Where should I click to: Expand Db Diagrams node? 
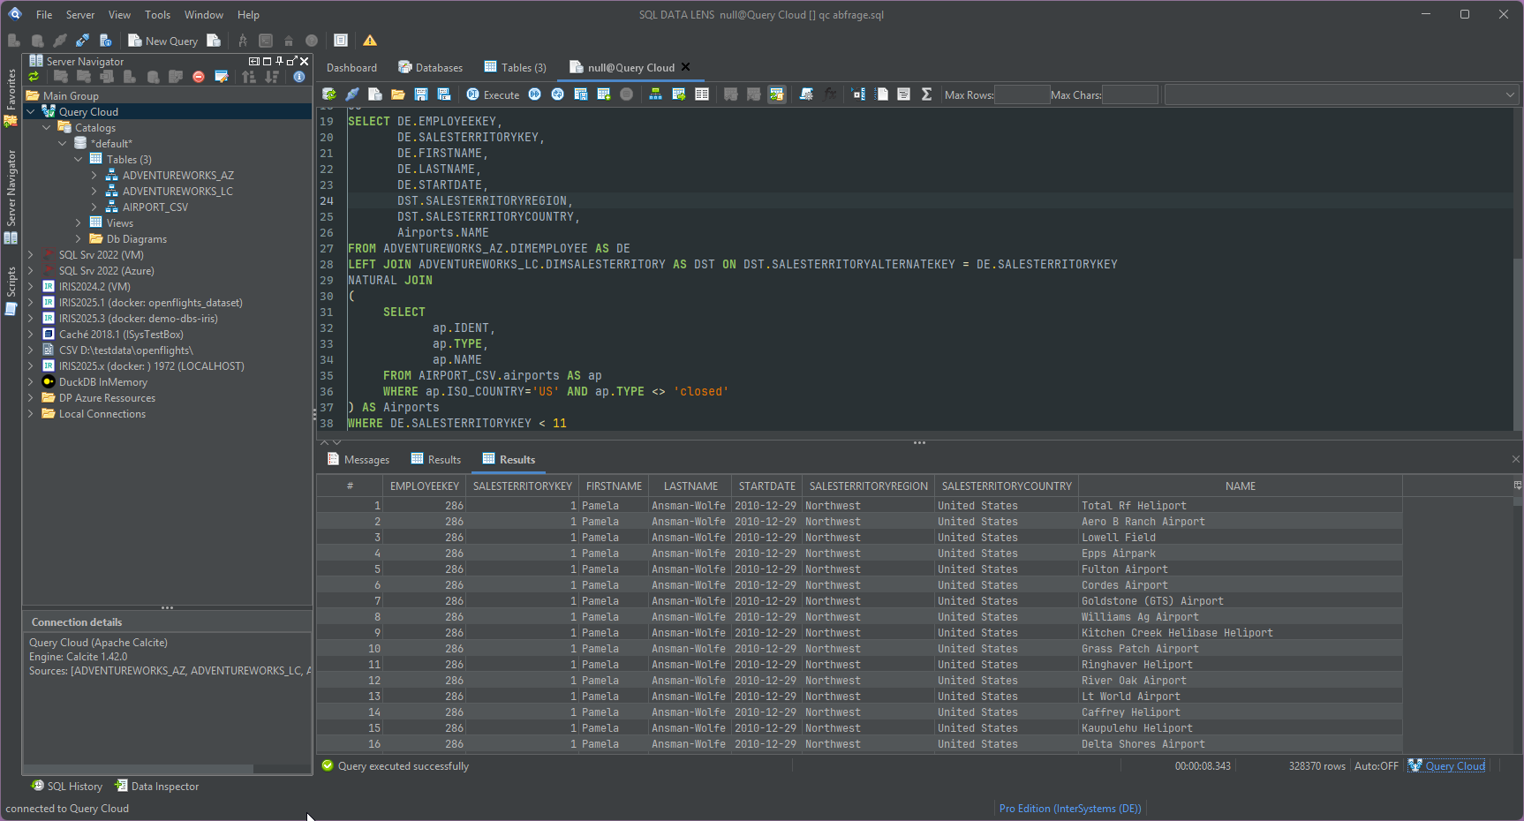pos(79,239)
